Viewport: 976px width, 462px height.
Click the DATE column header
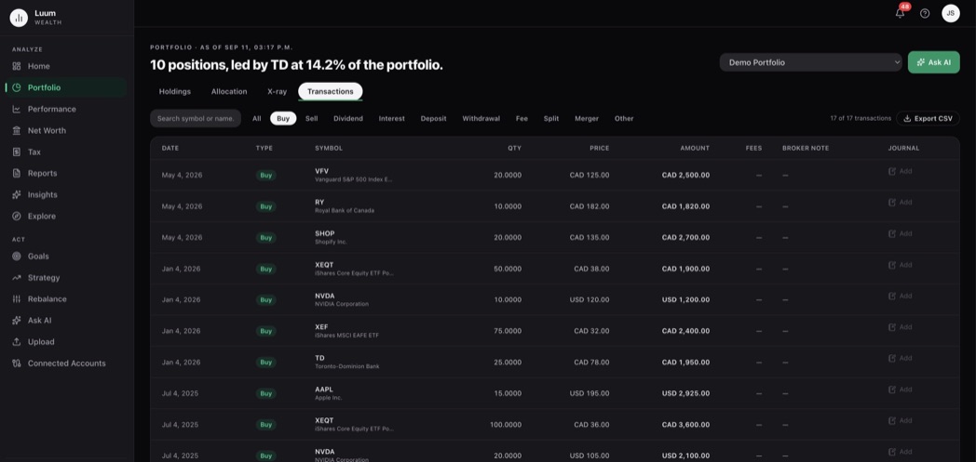point(169,149)
